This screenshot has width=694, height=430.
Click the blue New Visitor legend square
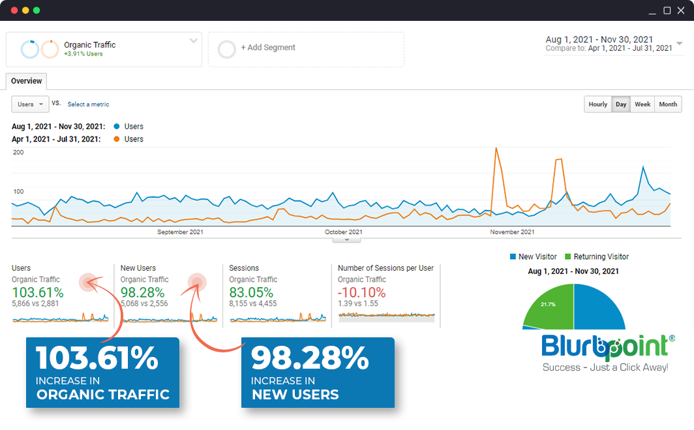click(513, 257)
